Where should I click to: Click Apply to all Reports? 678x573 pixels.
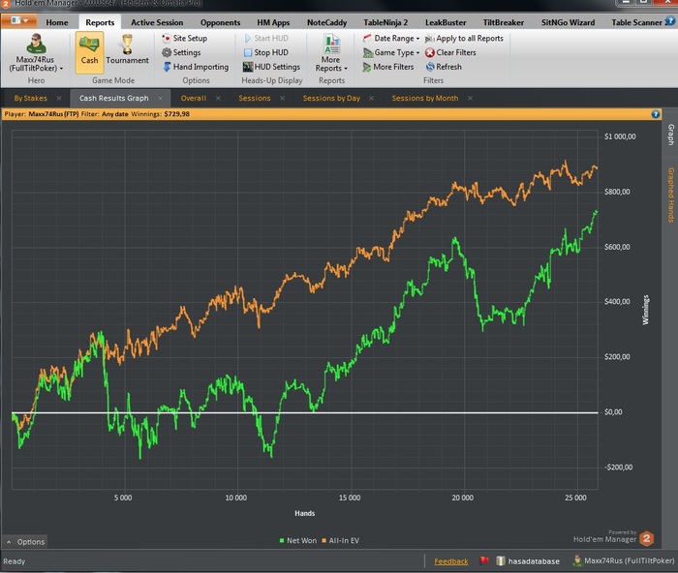coord(464,38)
